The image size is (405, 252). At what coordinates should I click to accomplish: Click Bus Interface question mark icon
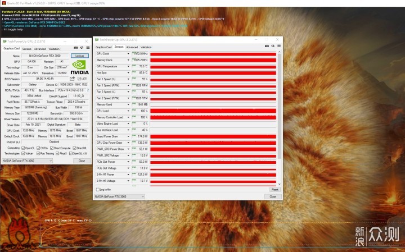coord(88,90)
